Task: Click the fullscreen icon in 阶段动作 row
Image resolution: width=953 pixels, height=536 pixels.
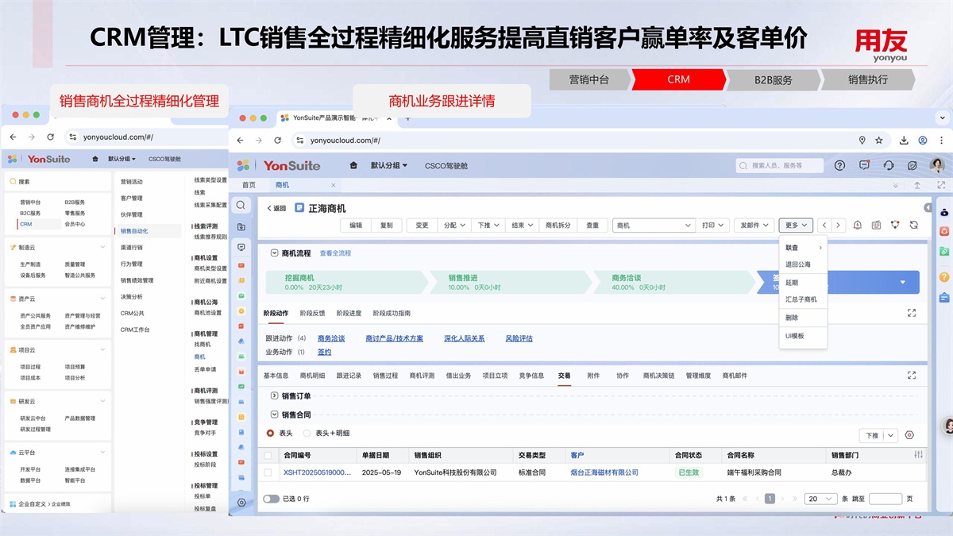Action: (912, 314)
